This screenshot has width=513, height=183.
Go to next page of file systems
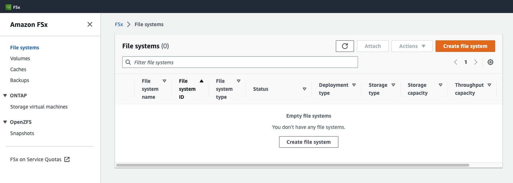click(476, 62)
